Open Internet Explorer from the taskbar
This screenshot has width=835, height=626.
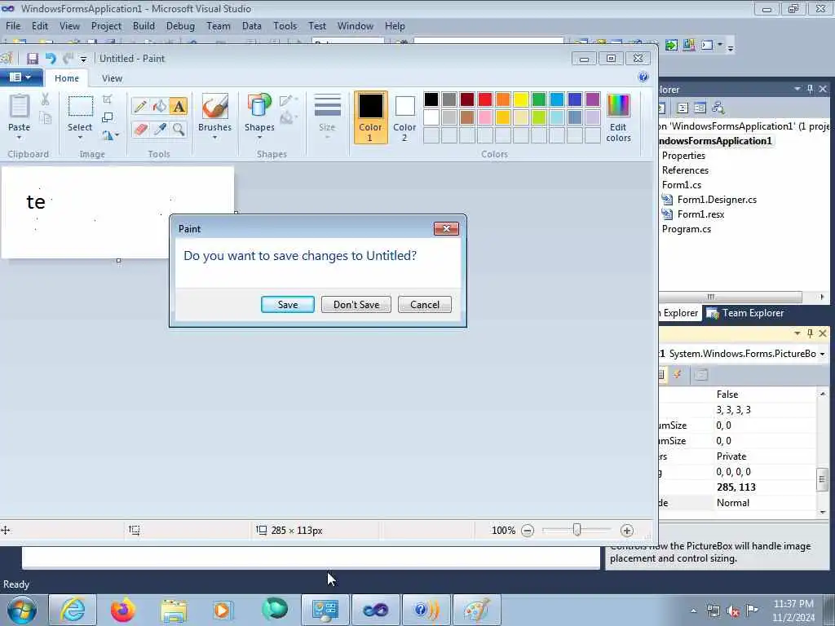[73, 610]
